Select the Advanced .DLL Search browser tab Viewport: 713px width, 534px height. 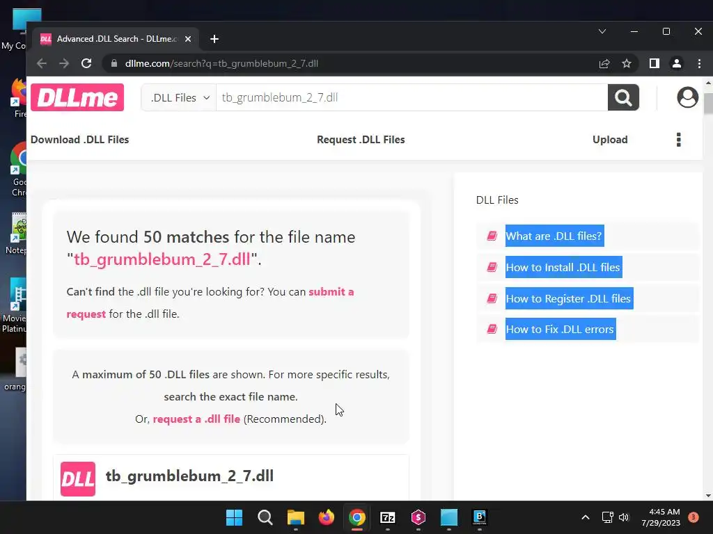tap(116, 39)
